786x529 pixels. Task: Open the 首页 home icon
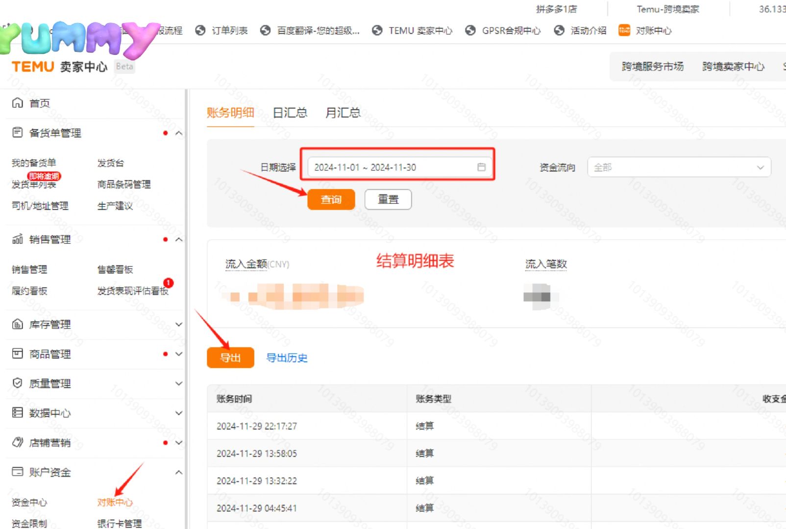click(x=18, y=103)
